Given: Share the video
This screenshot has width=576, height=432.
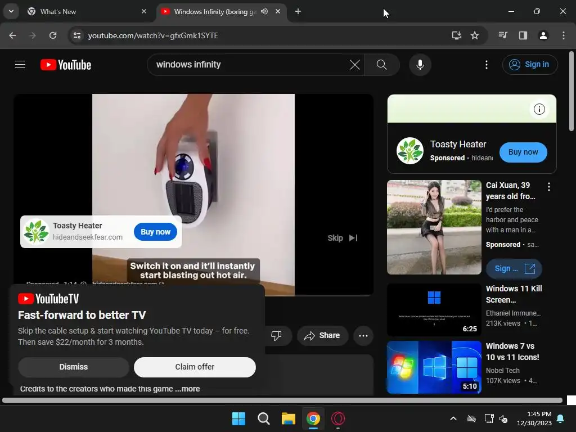Looking at the screenshot, I should [x=322, y=335].
